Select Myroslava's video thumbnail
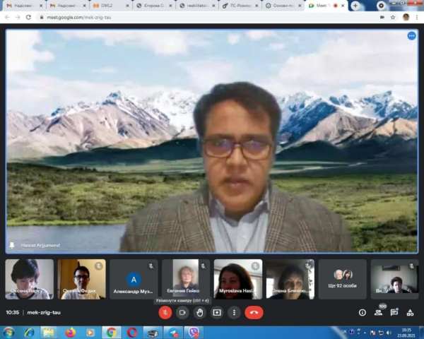The width and height of the screenshot is (424, 339). pos(238,279)
